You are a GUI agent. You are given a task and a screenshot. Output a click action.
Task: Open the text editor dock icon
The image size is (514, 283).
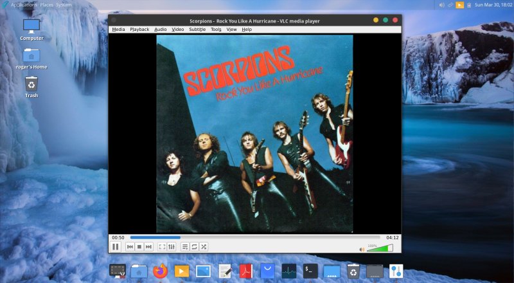225,271
